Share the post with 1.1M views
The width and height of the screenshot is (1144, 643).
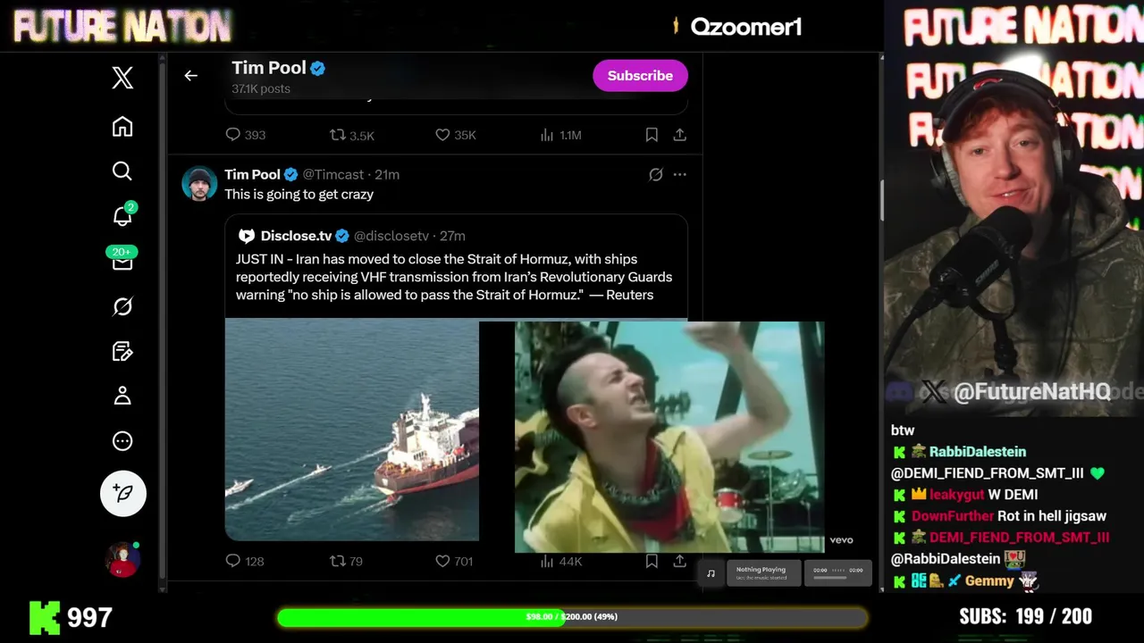pos(680,135)
